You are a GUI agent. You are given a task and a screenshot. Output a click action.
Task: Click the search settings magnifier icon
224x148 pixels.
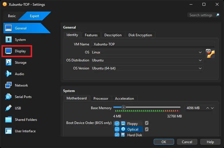(x=218, y=15)
